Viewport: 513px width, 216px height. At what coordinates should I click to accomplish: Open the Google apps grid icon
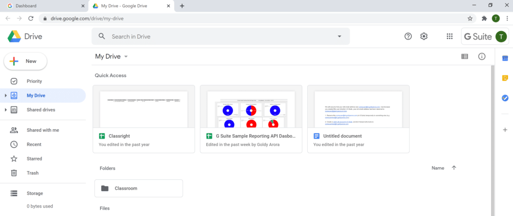pyautogui.click(x=450, y=36)
